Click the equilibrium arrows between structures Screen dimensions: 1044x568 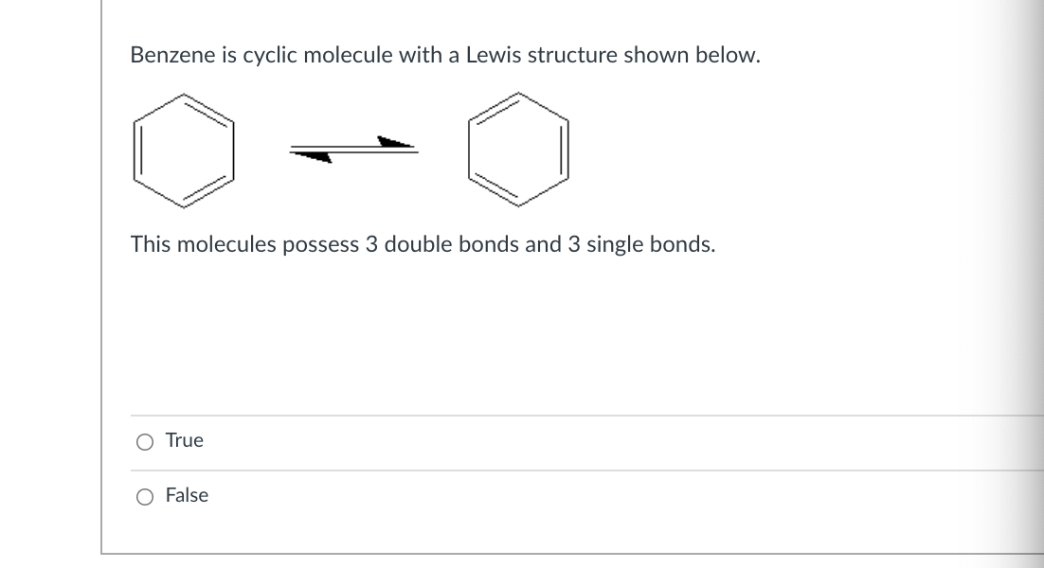click(351, 148)
